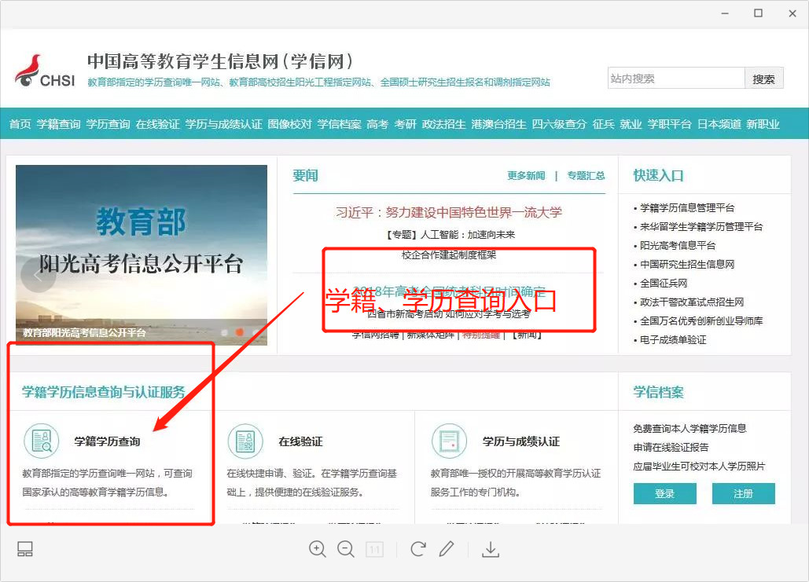Open the 考研 navigation item
This screenshot has width=809, height=582.
point(405,124)
